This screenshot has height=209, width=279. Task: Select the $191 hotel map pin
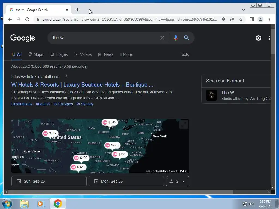[120, 154]
